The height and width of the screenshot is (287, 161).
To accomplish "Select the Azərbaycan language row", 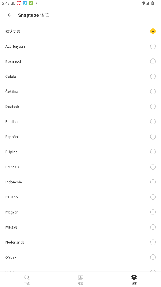I will [80, 46].
